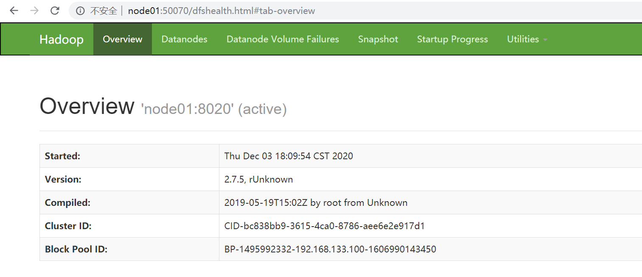
Task: Click the value Thu Dec 03 18:09:54 CST 2020
Action: point(289,156)
